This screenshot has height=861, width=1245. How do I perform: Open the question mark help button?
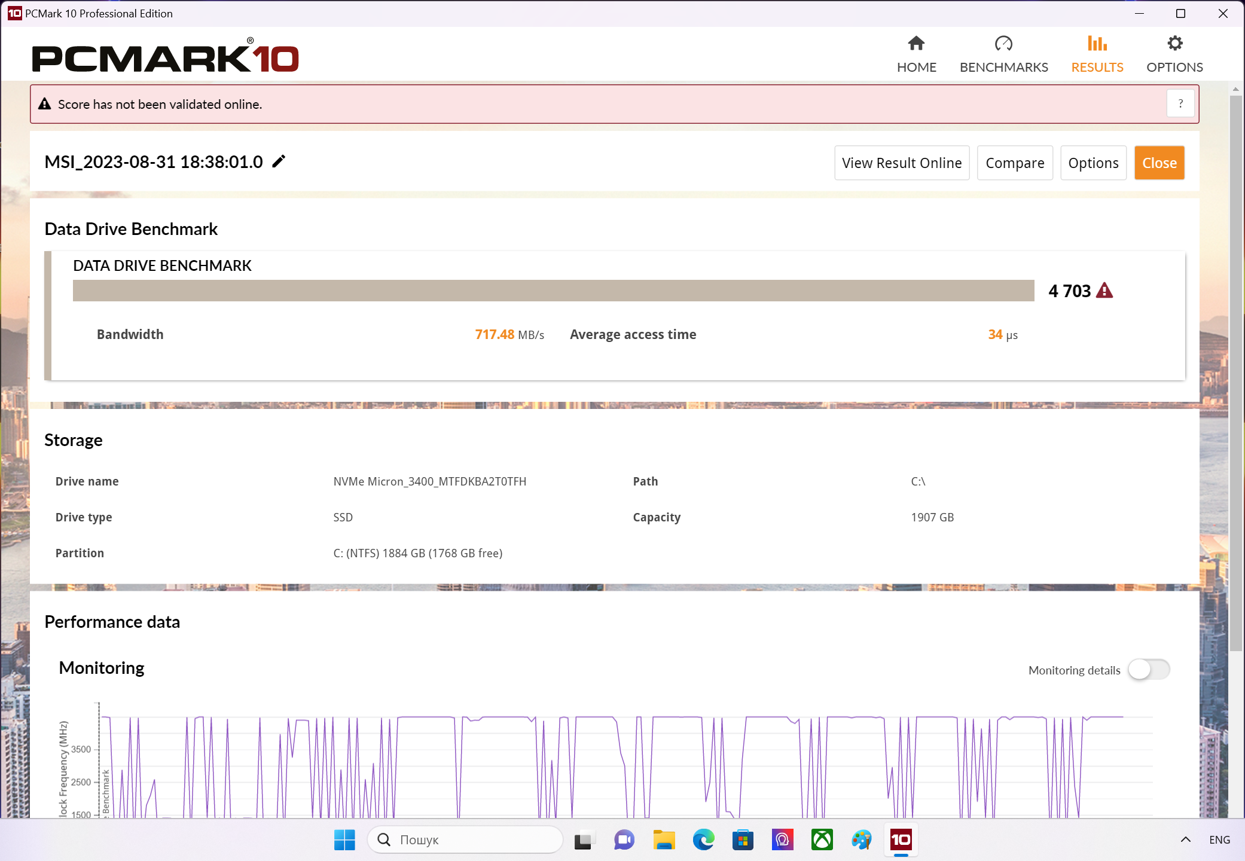1180,104
